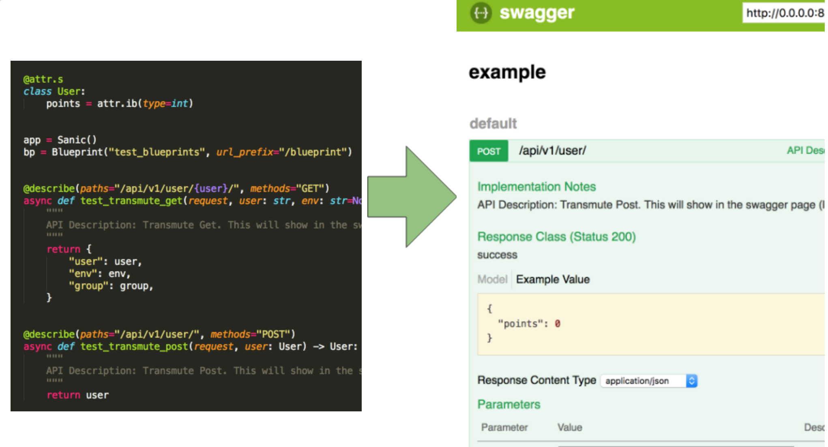The height and width of the screenshot is (447, 828).
Task: Click the green POST method badge
Action: click(489, 151)
